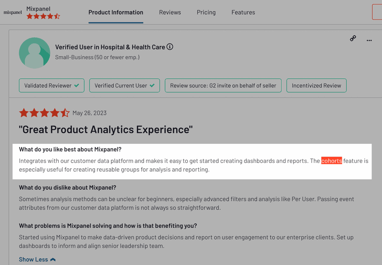
Task: Go to the Features tab
Action: click(x=243, y=12)
